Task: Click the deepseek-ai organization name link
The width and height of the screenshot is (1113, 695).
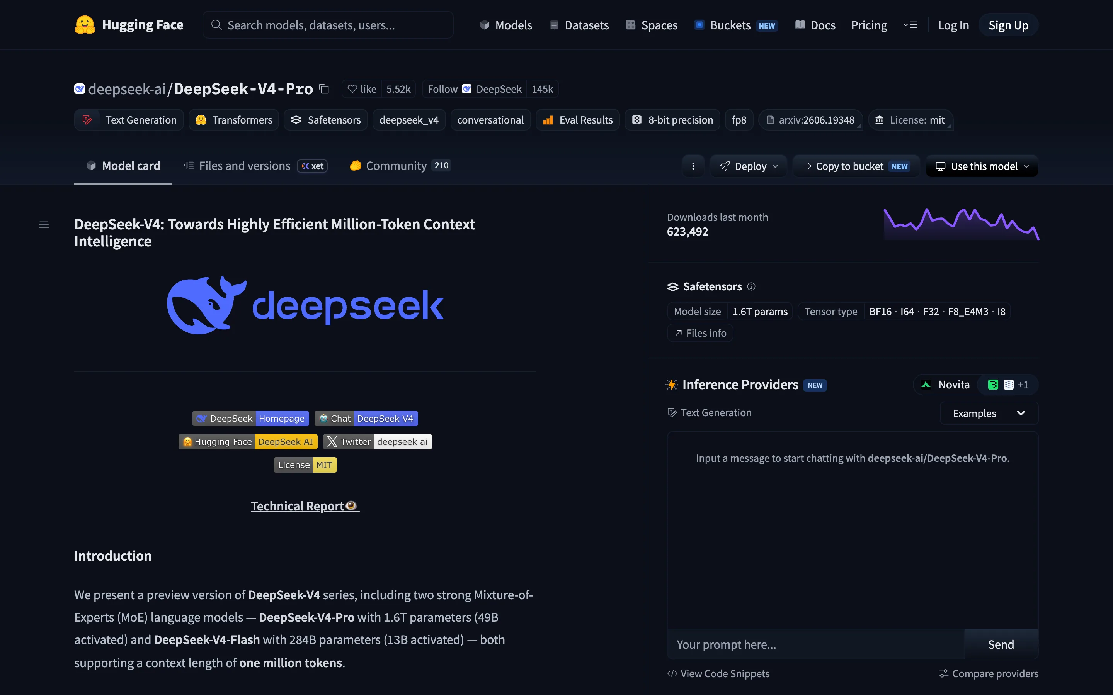Action: [x=126, y=89]
